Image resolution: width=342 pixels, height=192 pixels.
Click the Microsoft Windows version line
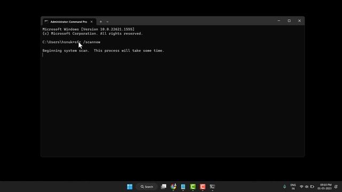(88, 29)
